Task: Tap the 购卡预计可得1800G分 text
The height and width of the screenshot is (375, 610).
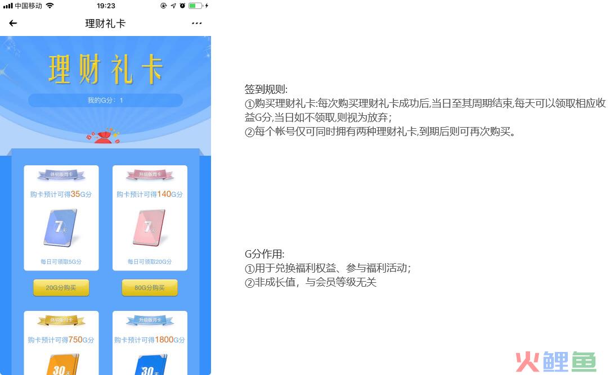Action: click(150, 340)
